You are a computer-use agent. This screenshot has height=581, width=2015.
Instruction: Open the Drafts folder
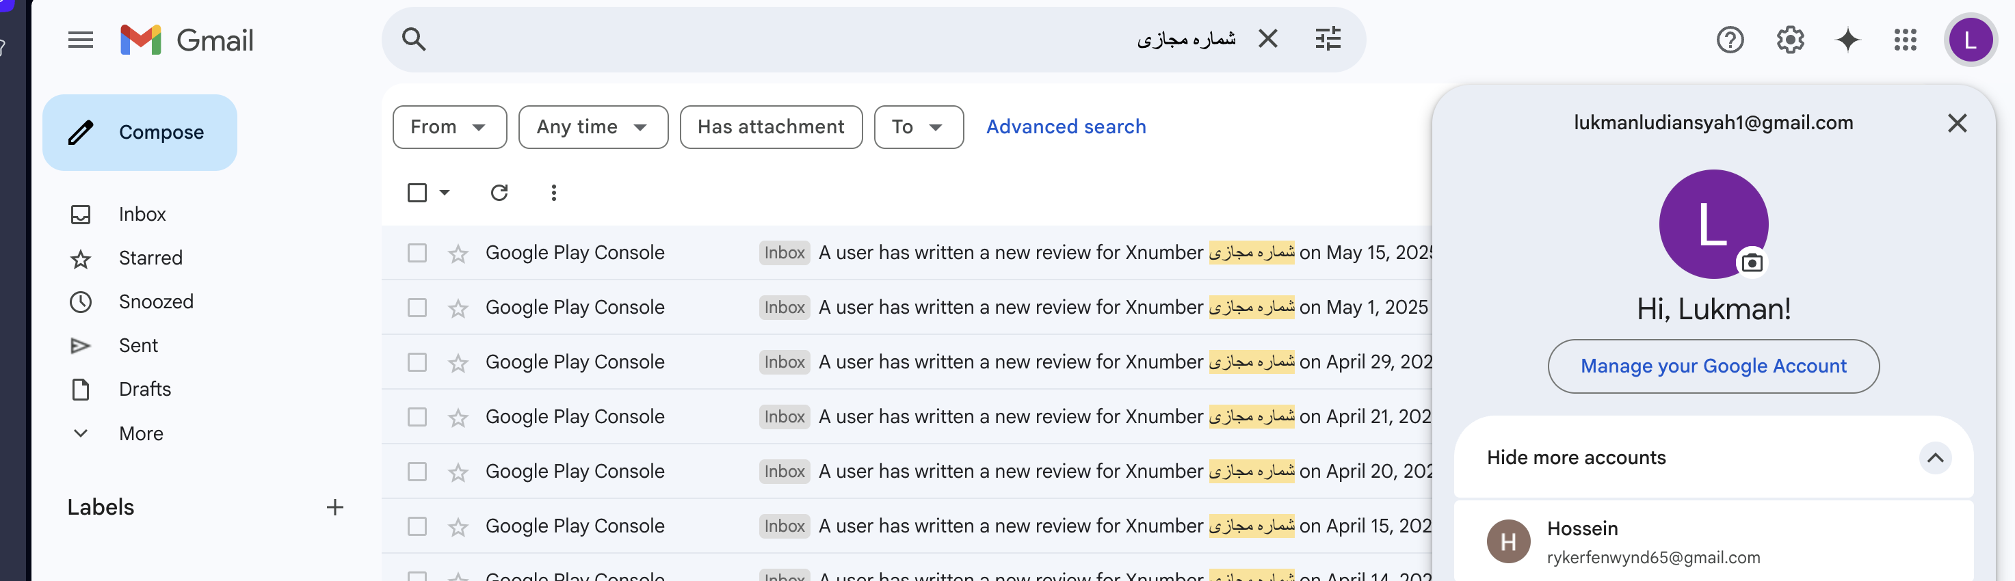tap(145, 390)
